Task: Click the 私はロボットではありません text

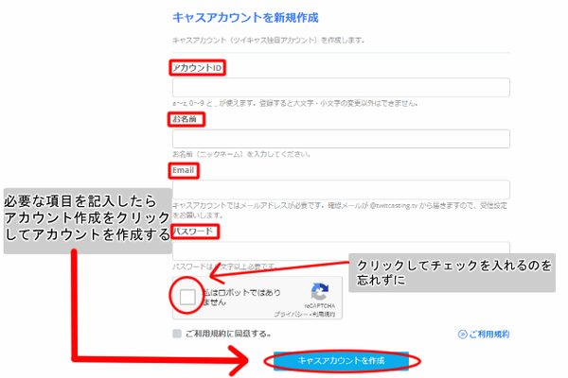Action: coord(241,297)
